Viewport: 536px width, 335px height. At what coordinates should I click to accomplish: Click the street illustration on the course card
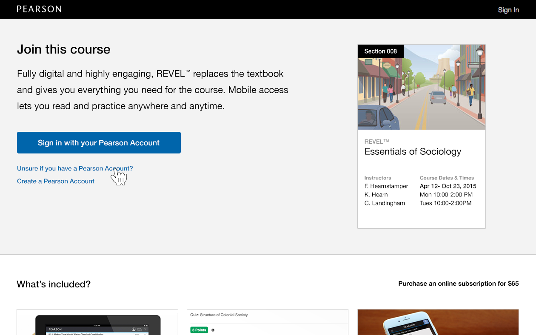[x=422, y=87]
